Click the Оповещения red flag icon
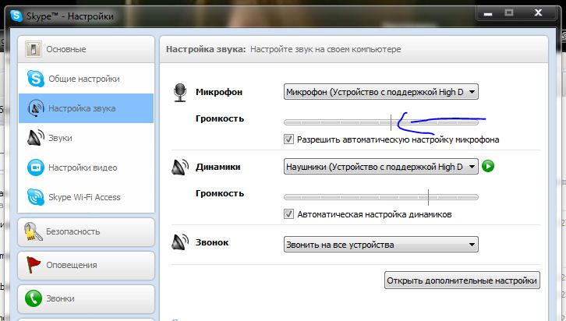The height and width of the screenshot is (321, 566). (x=34, y=265)
